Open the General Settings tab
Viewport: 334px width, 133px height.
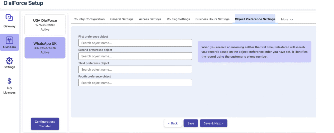(x=122, y=19)
